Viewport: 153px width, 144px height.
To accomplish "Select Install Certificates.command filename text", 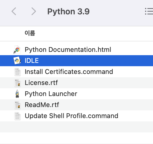I will tap(69, 72).
